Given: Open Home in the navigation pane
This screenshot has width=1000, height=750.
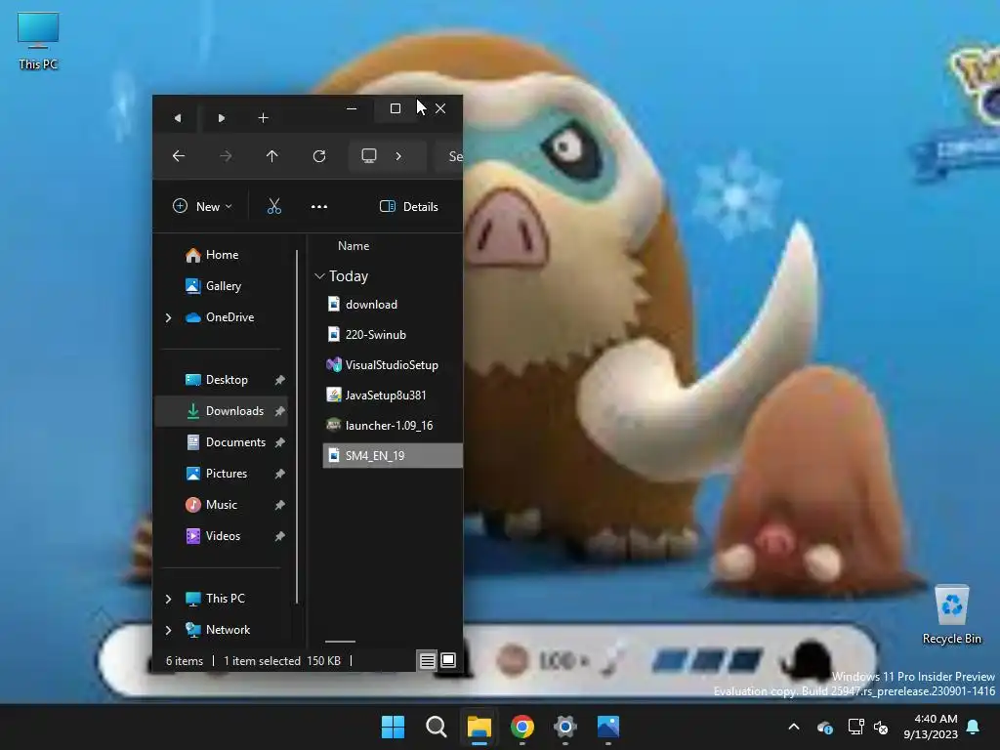Looking at the screenshot, I should tap(222, 255).
